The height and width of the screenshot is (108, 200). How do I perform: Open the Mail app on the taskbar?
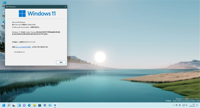50,105
